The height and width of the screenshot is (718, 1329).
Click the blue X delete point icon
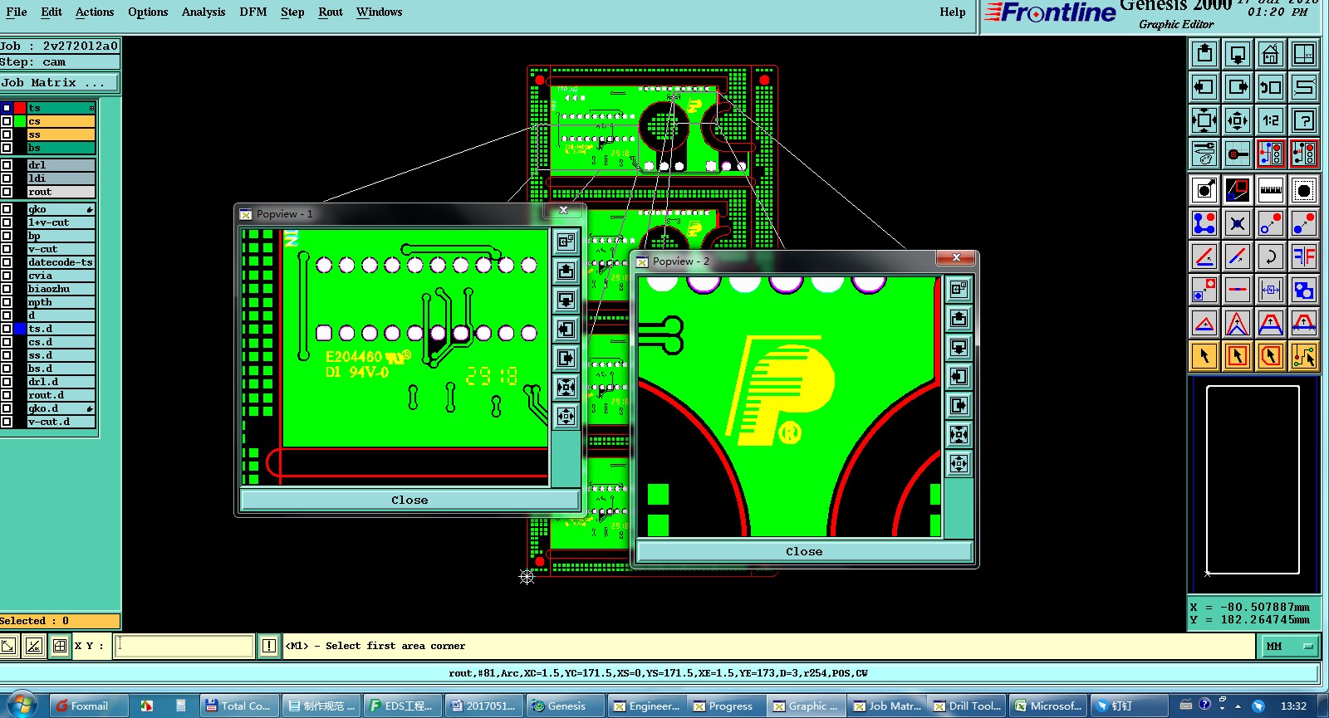click(x=1238, y=223)
